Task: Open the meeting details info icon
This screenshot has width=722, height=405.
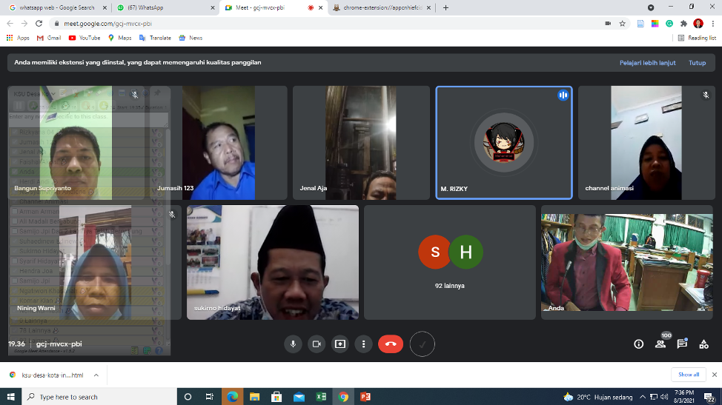Action: [639, 344]
